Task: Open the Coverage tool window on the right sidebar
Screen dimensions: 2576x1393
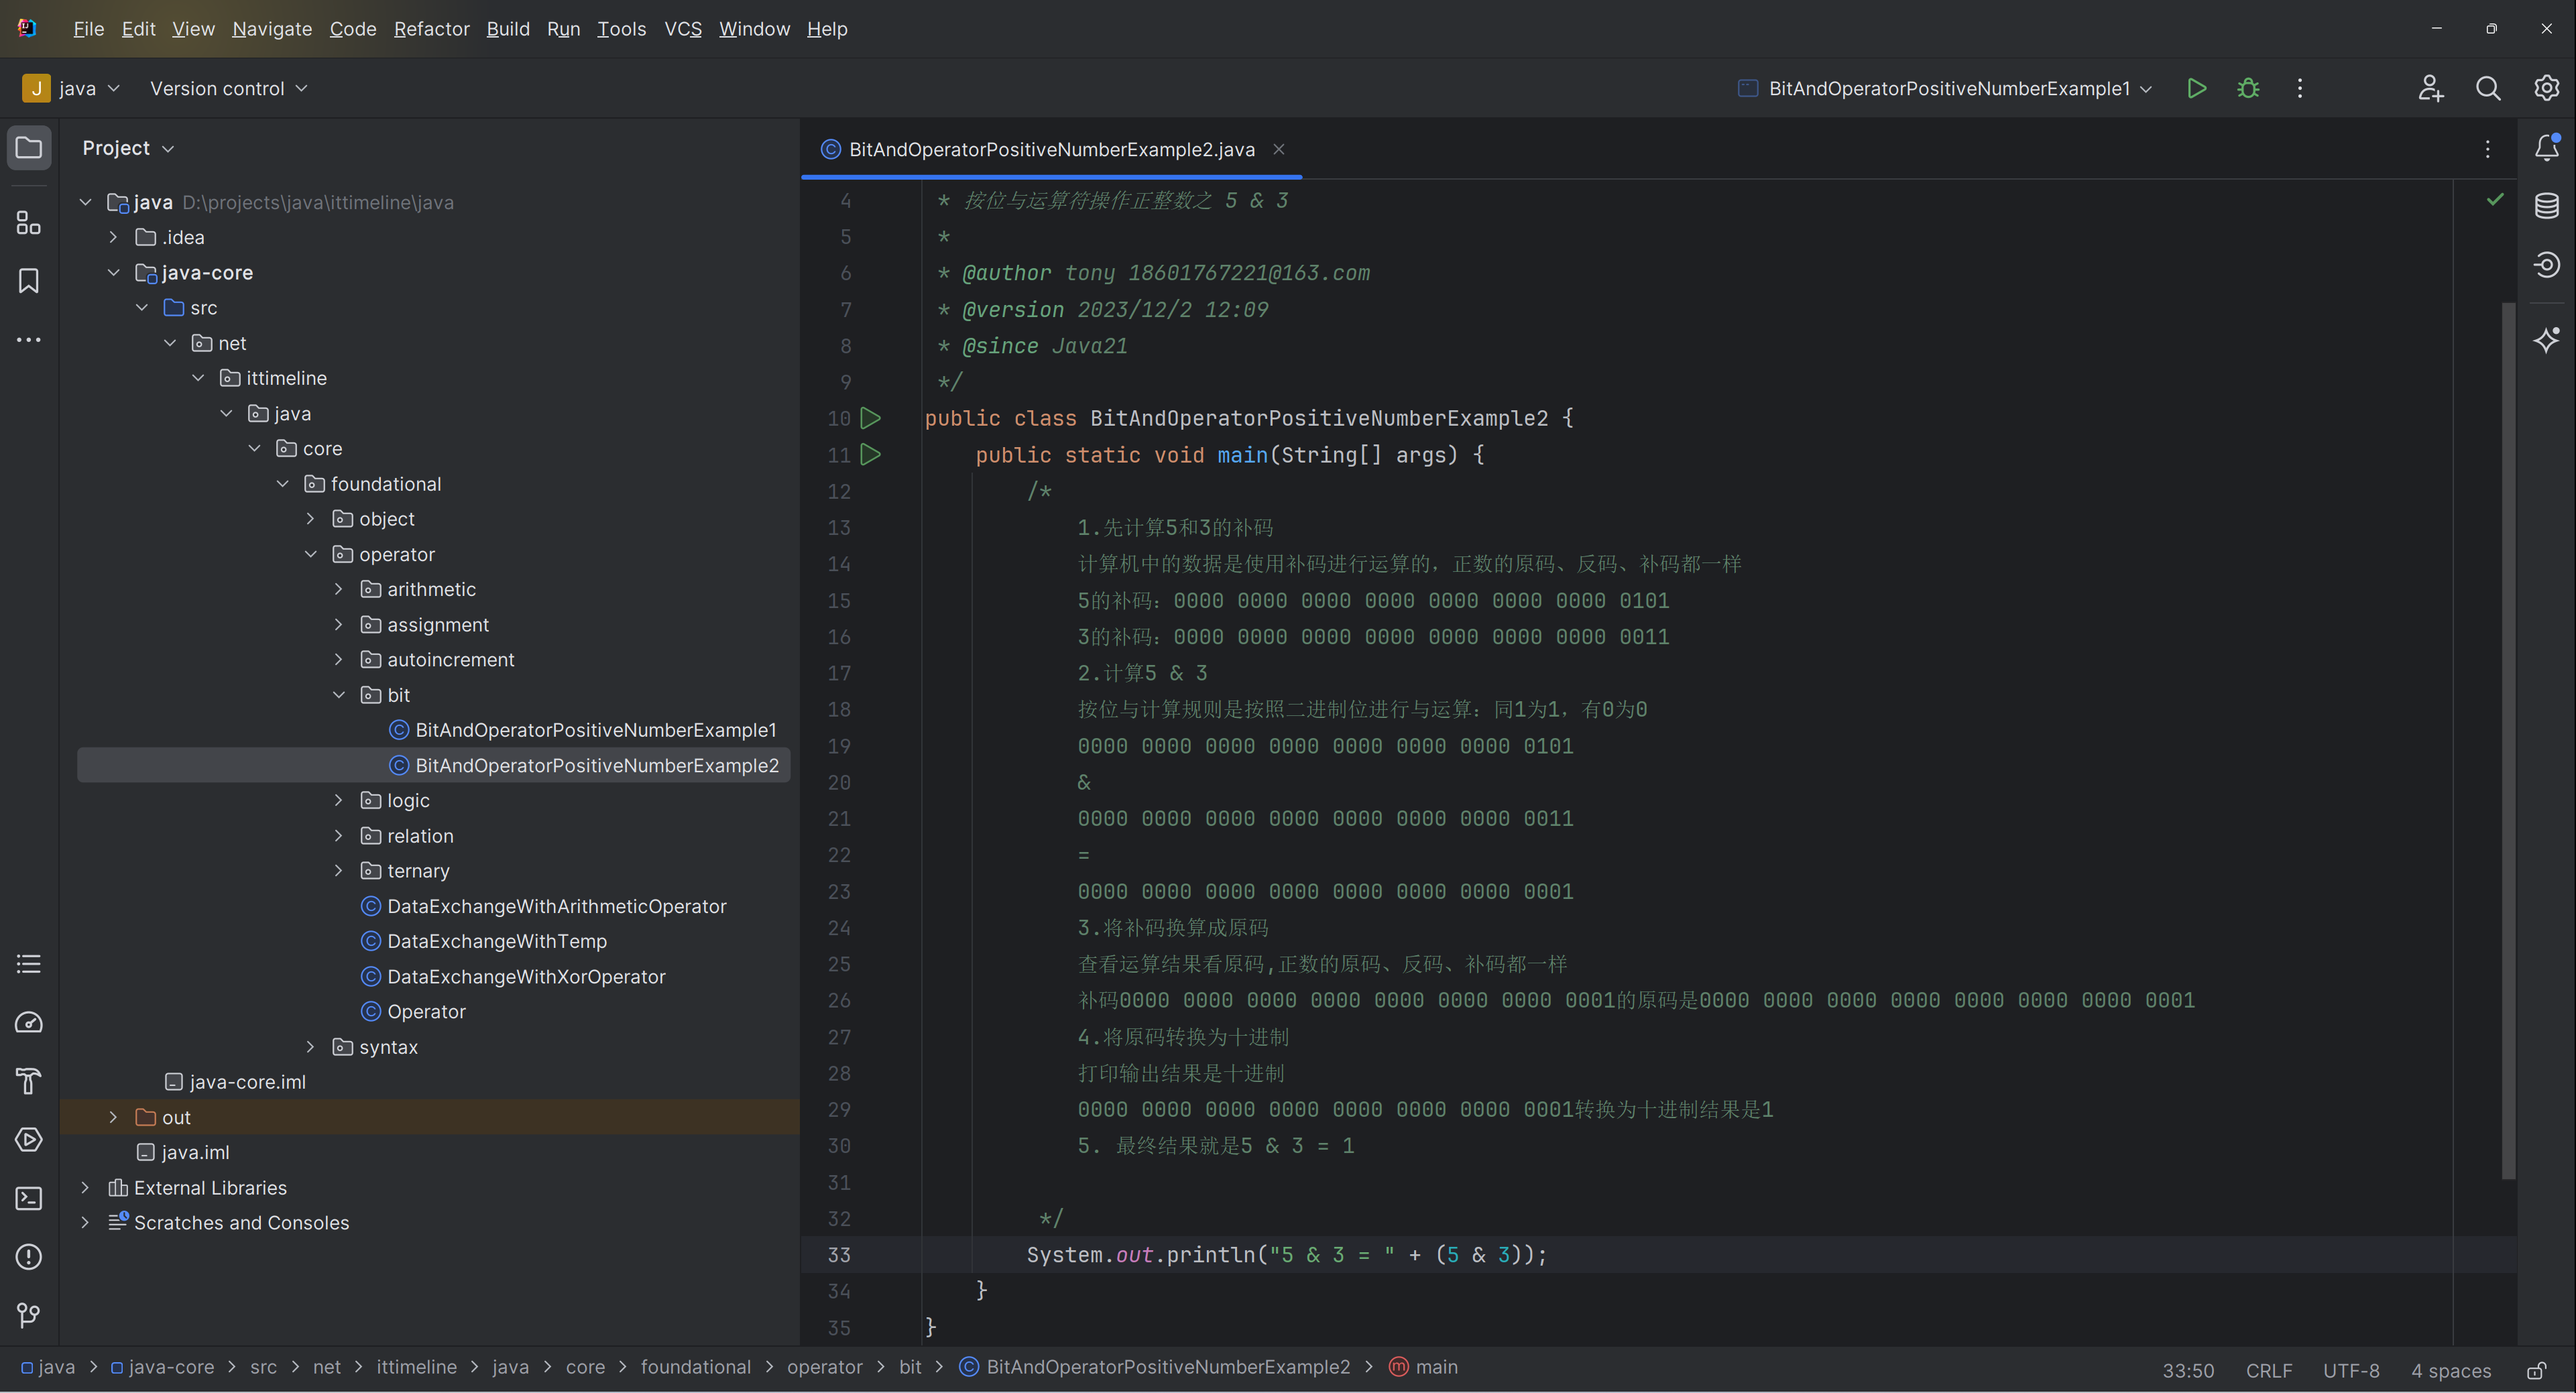Action: tap(2546, 265)
